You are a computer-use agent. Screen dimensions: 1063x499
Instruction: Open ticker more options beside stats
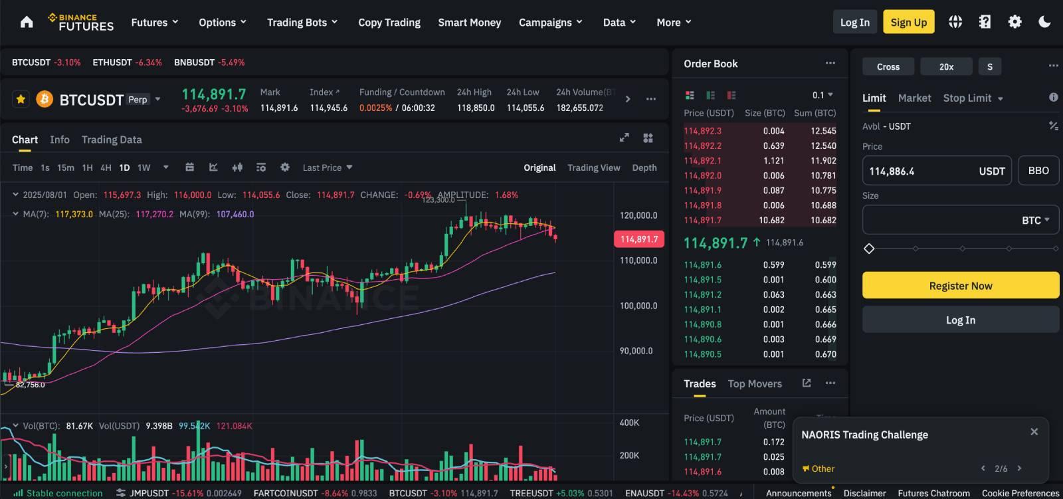[651, 99]
